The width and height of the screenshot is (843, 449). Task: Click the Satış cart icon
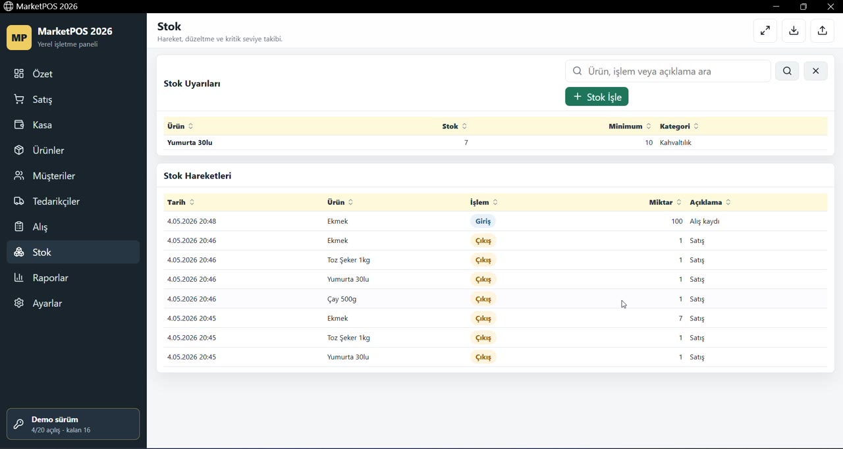[19, 99]
